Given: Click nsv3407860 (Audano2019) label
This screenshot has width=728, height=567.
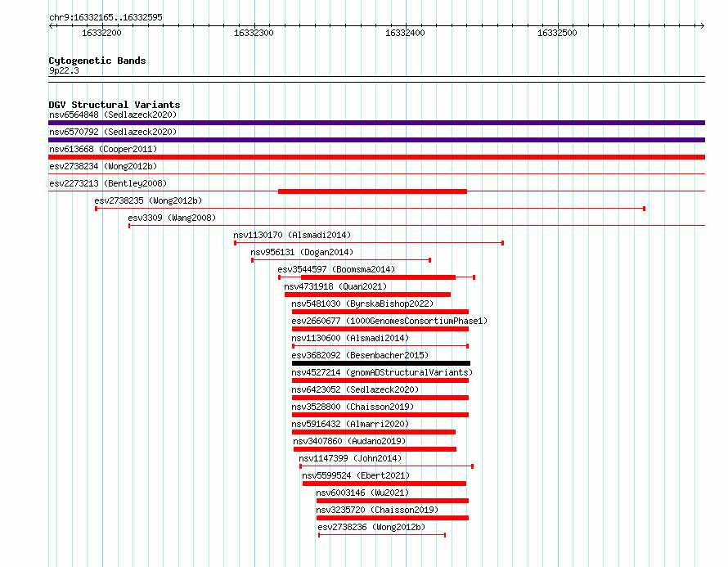Looking at the screenshot, I should pos(349,441).
